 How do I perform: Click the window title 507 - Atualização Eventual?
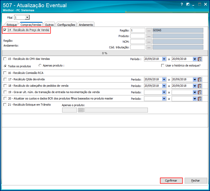[35, 5]
